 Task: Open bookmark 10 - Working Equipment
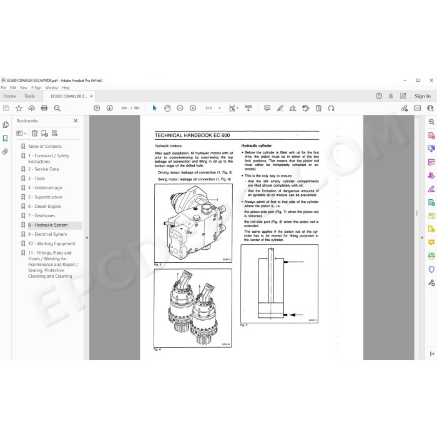click(x=52, y=243)
